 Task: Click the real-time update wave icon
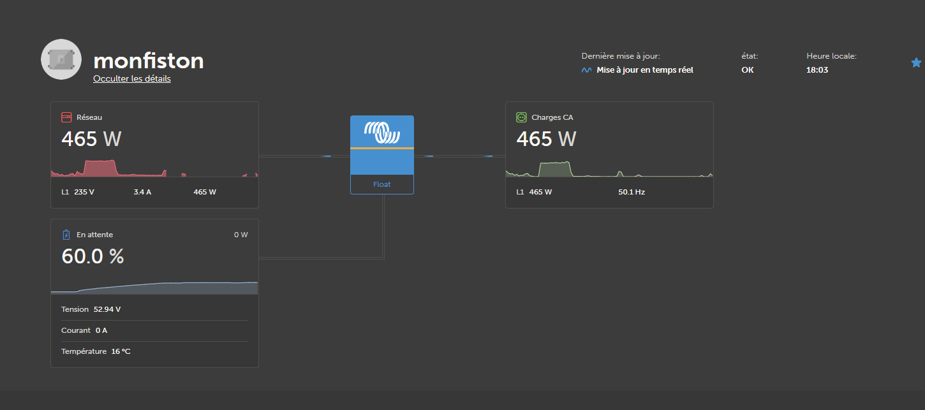tap(586, 70)
